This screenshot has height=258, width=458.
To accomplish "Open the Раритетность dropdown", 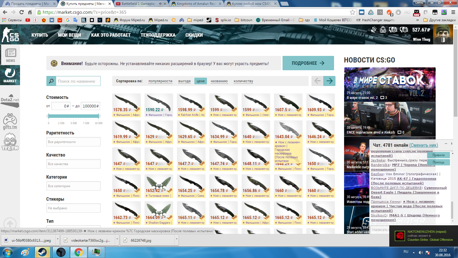I will click(74, 142).
